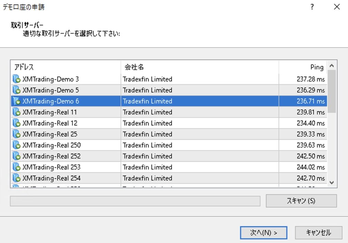Click the server list scroll up arrow
Viewport: 348px width, 243px height.
332,66
